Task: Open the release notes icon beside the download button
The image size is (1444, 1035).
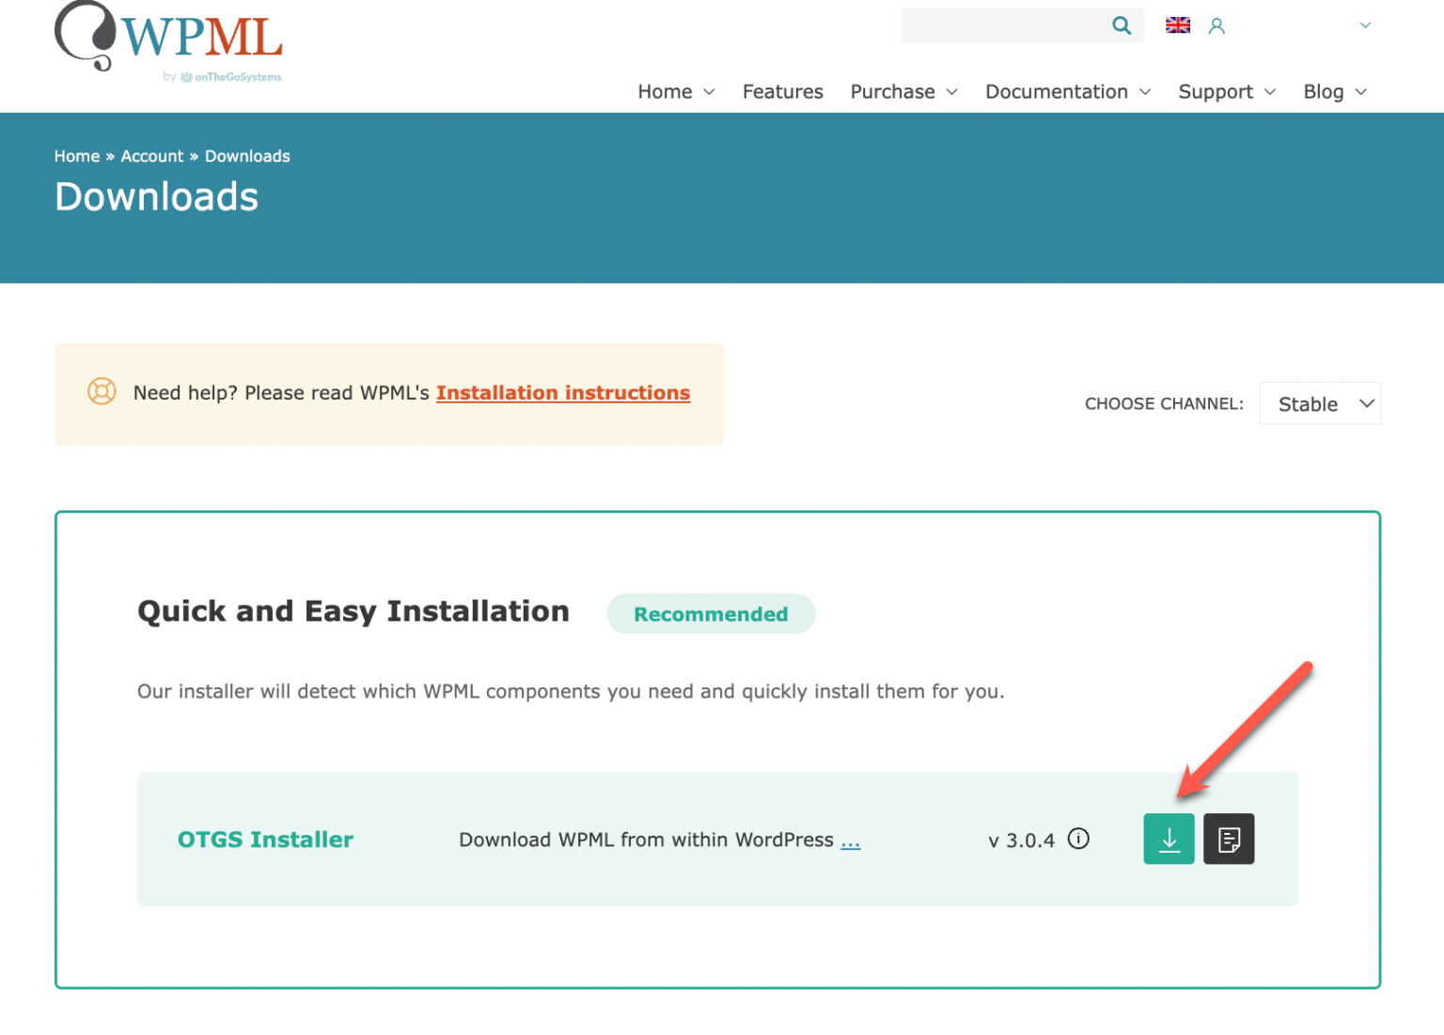Action: pyautogui.click(x=1229, y=839)
